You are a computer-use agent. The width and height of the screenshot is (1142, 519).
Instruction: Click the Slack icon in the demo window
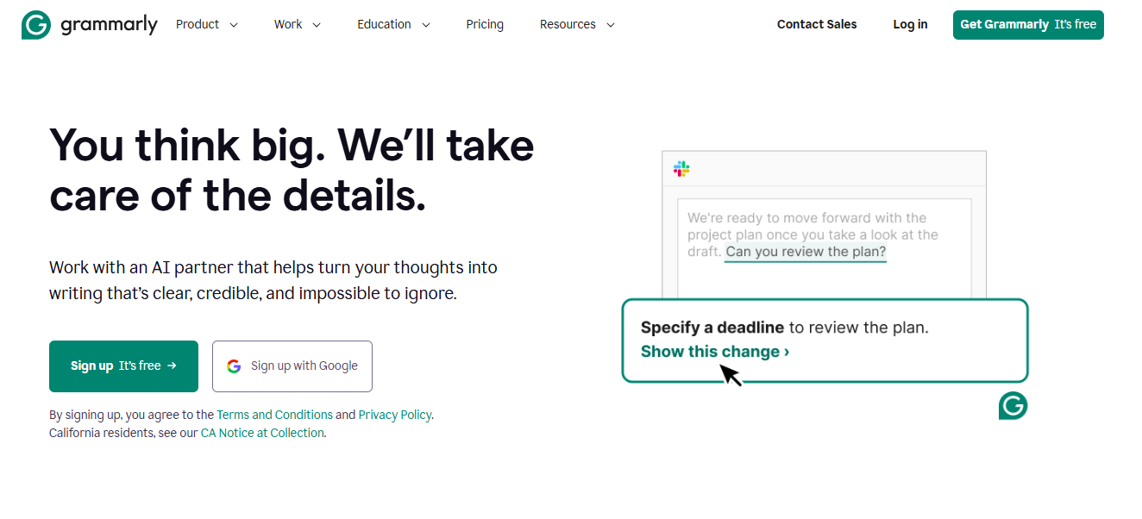681,169
